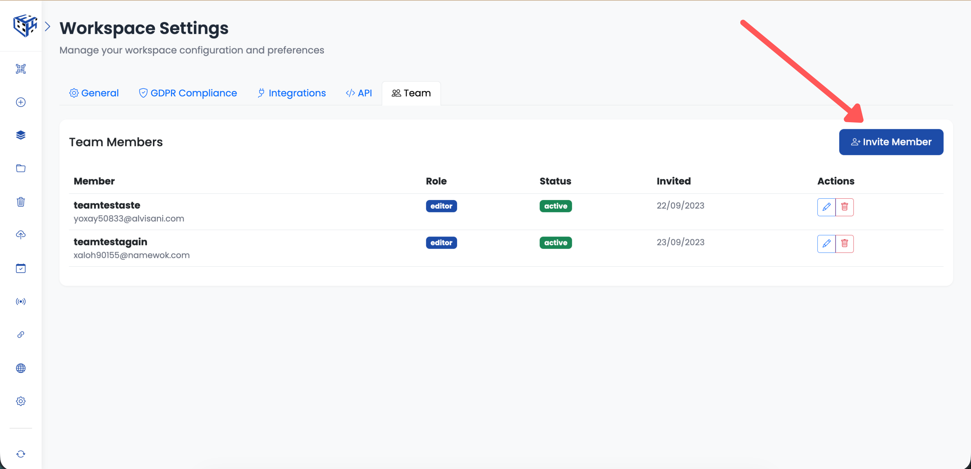Open the GDPR Compliance tab
This screenshot has height=469, width=971.
click(188, 93)
